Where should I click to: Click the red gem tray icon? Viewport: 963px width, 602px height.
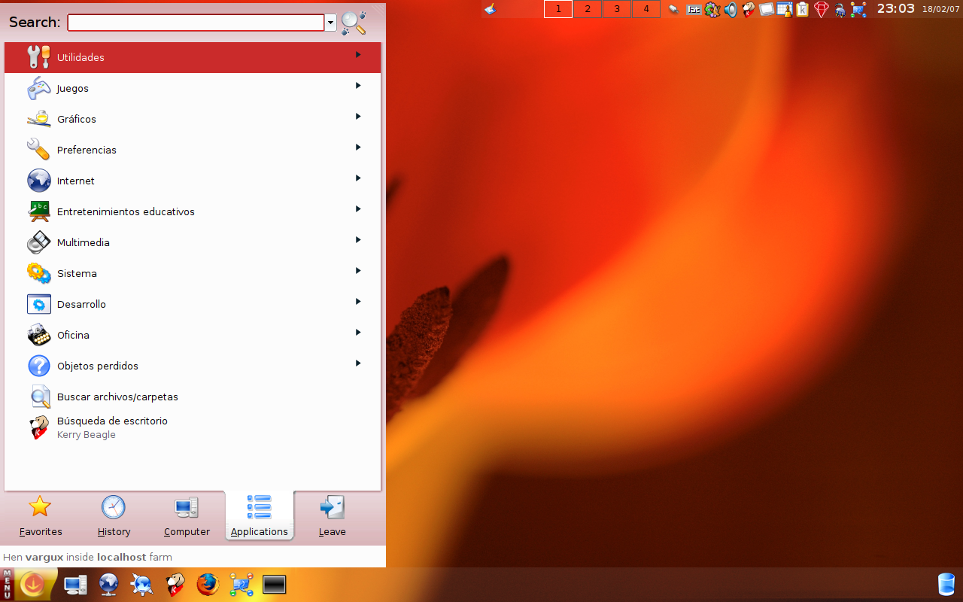822,10
